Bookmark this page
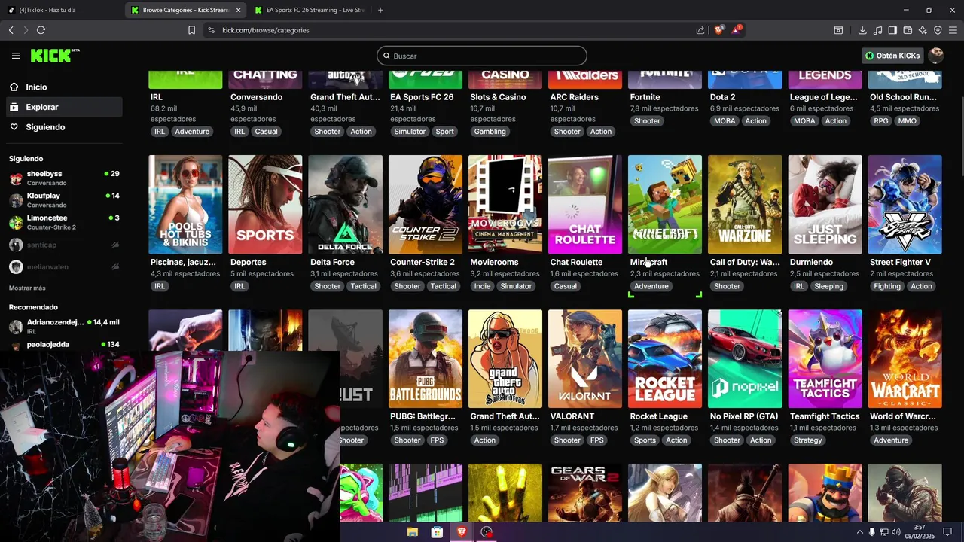964x542 pixels. 191,30
